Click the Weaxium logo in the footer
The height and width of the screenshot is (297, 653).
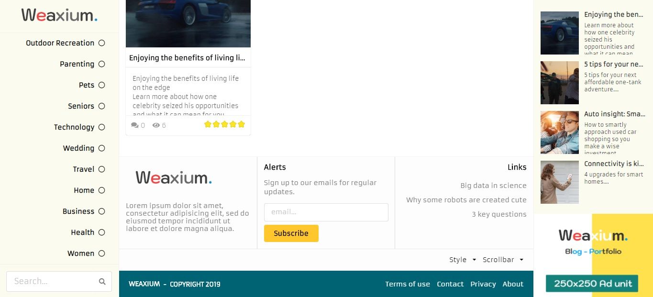[x=174, y=178]
